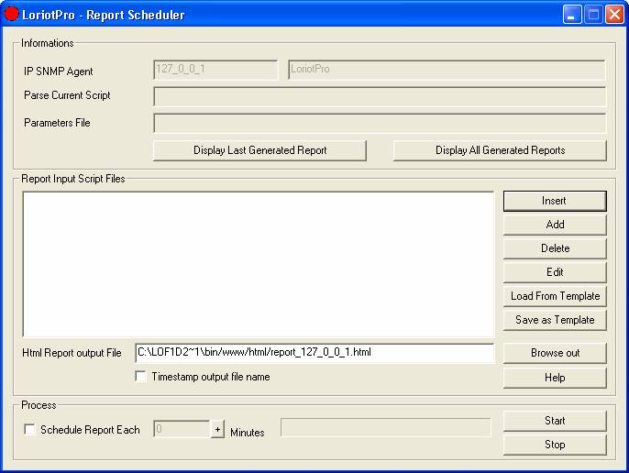Minimize the Report Scheduler window
Image resolution: width=629 pixels, height=473 pixels.
(572, 15)
